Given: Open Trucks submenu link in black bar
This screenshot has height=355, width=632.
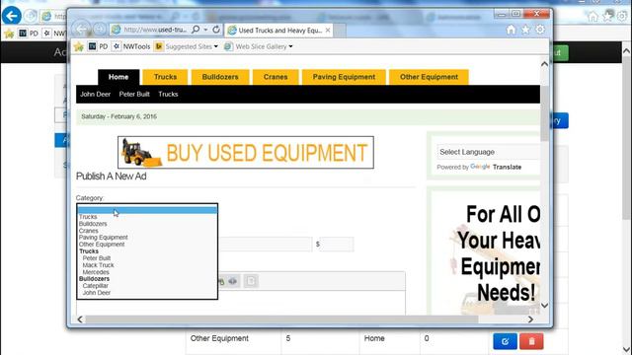Looking at the screenshot, I should click(168, 95).
